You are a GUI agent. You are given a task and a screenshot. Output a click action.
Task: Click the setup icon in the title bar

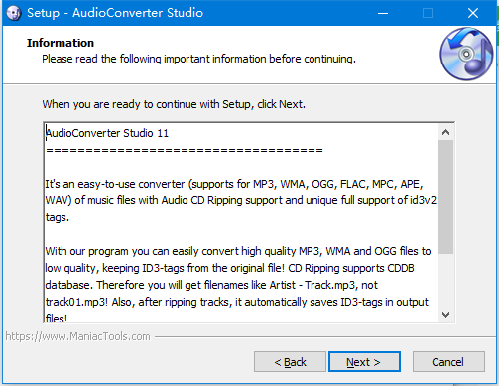[14, 13]
